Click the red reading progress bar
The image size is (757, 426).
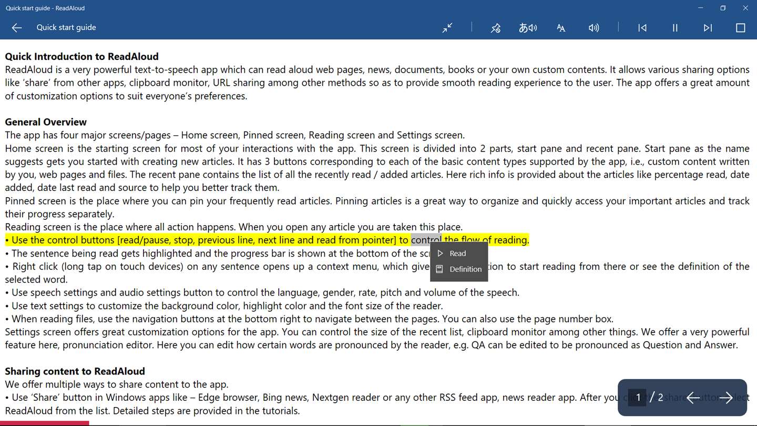click(x=45, y=423)
